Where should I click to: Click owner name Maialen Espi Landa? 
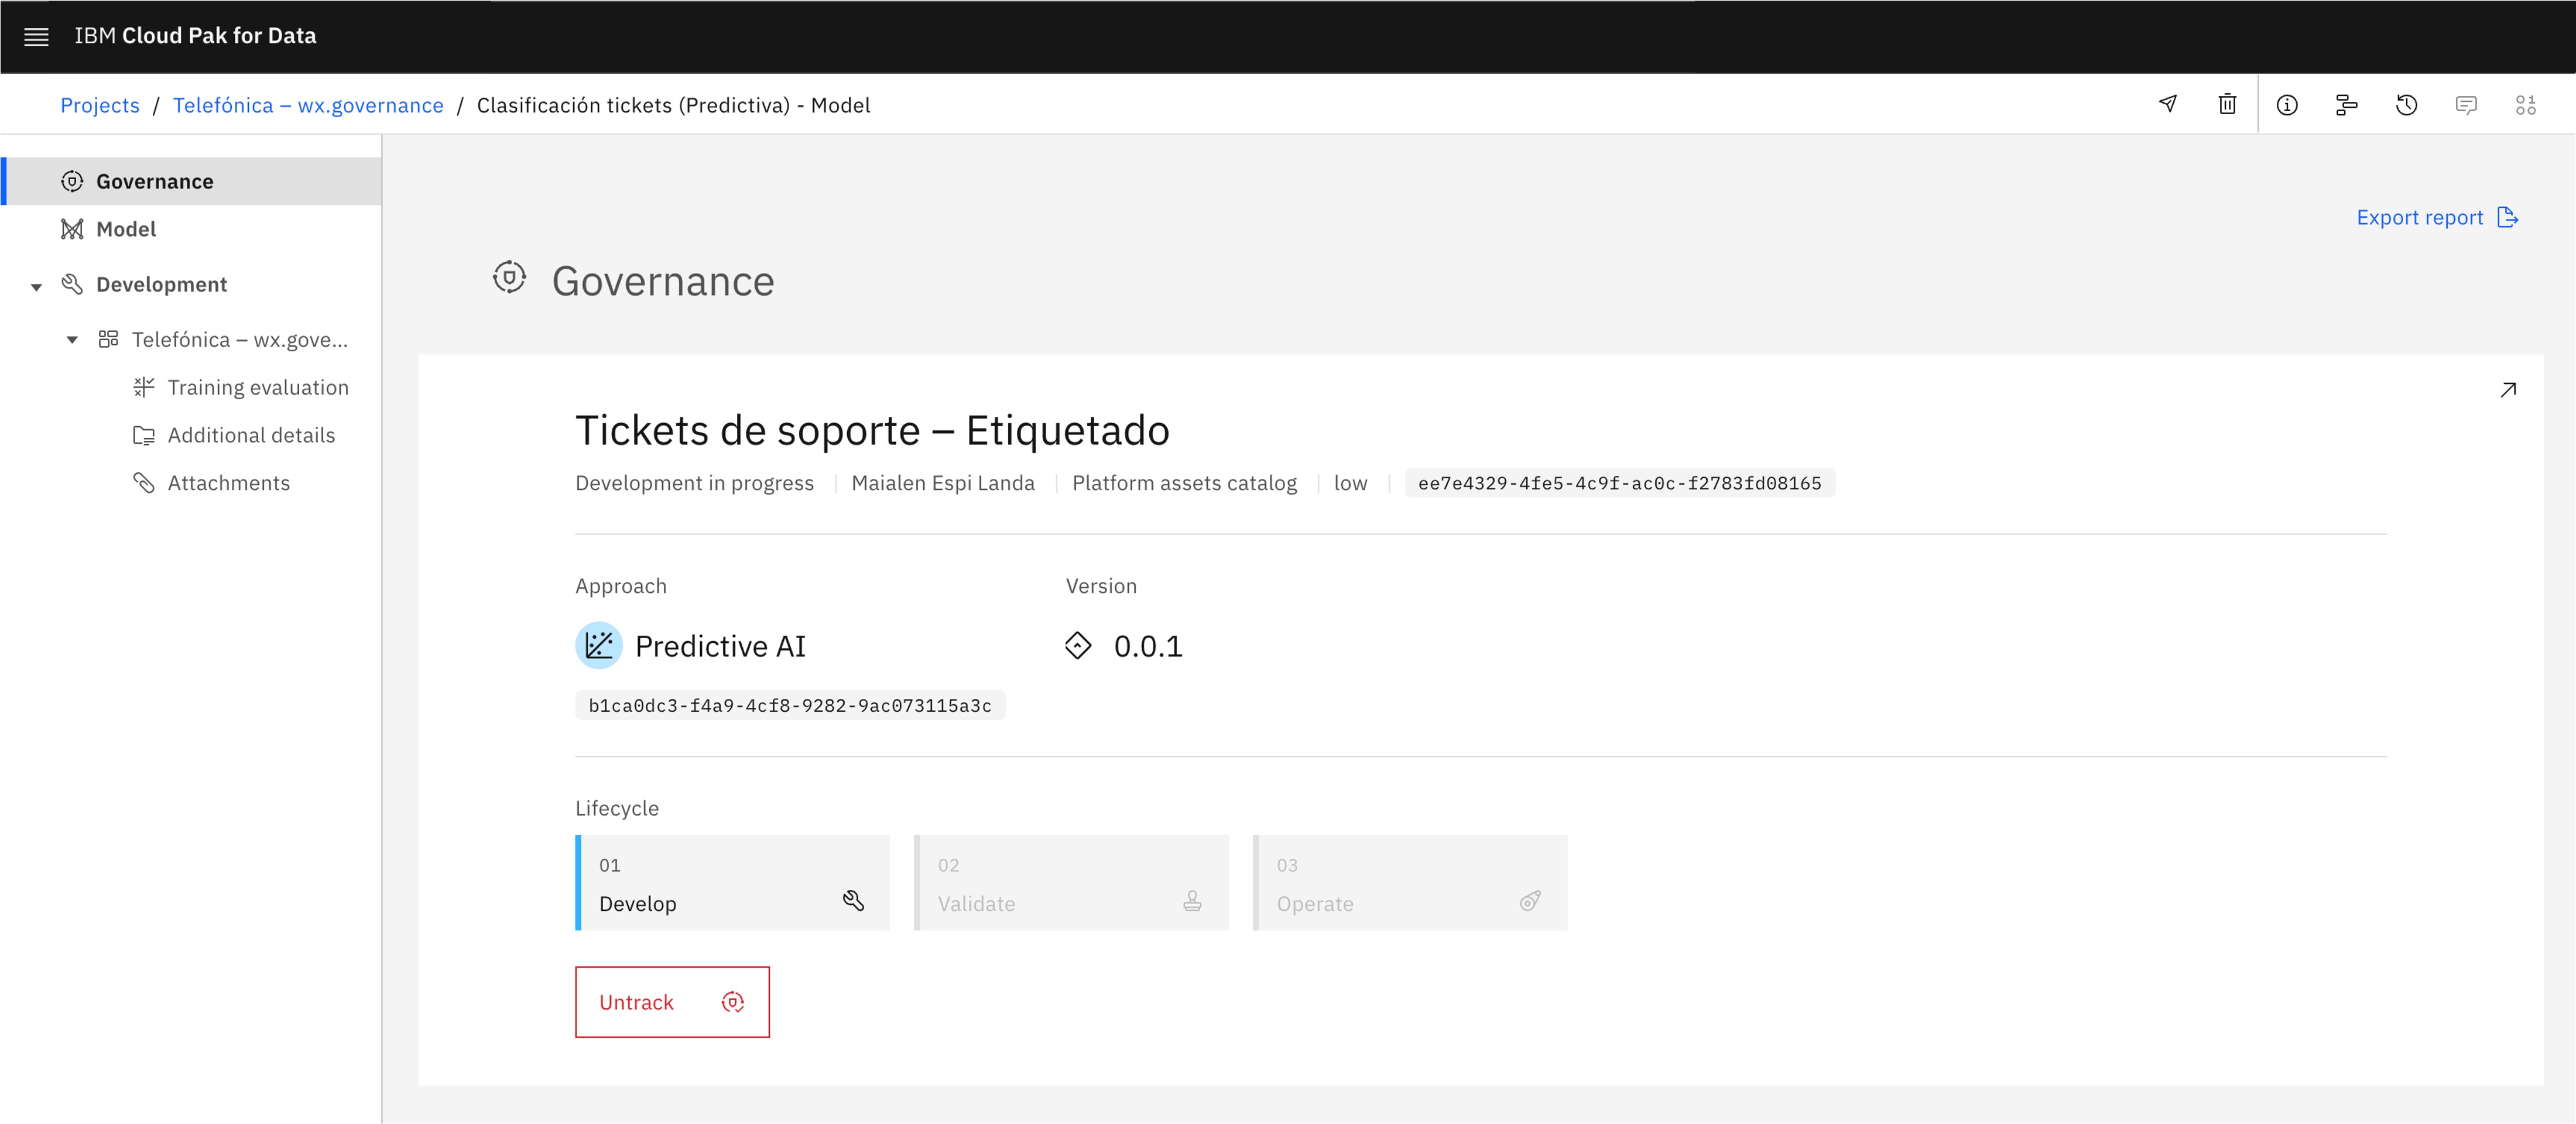click(943, 483)
